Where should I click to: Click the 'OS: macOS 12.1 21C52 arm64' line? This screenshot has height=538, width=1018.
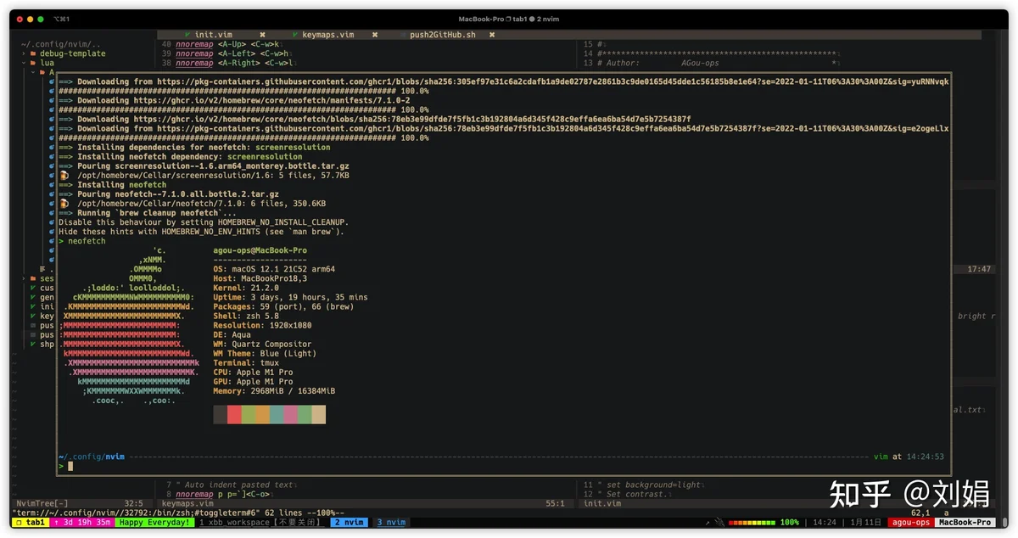274,269
